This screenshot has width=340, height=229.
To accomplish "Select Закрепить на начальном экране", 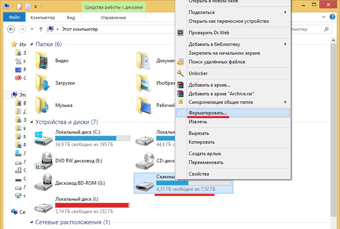I will click(x=233, y=53).
